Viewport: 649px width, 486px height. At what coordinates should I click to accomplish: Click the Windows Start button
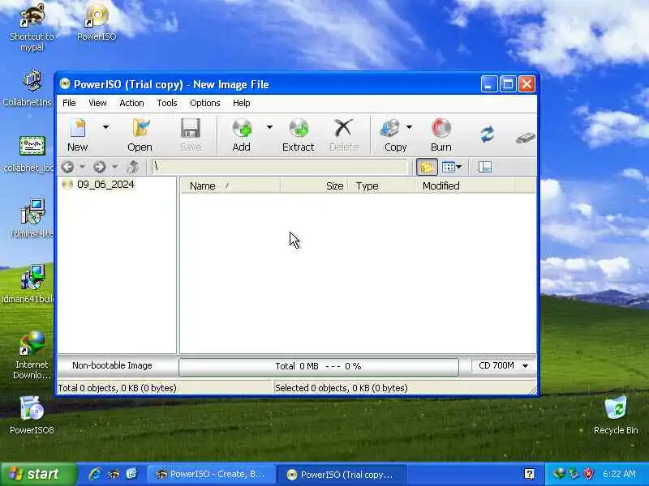pyautogui.click(x=38, y=474)
